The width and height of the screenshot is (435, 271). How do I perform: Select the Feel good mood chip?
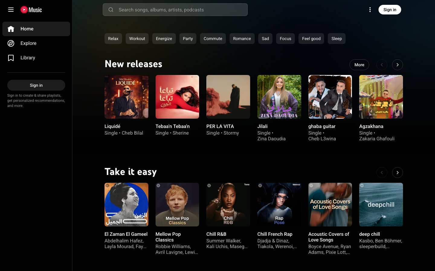pyautogui.click(x=311, y=39)
